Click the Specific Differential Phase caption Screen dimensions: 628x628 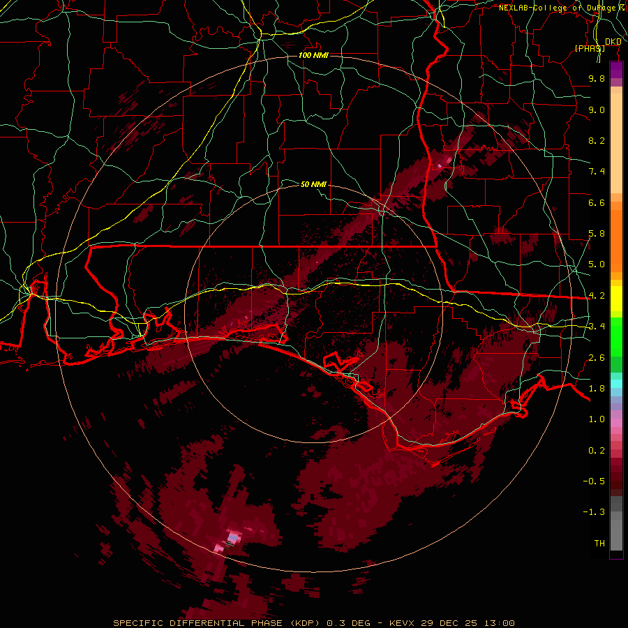313,623
